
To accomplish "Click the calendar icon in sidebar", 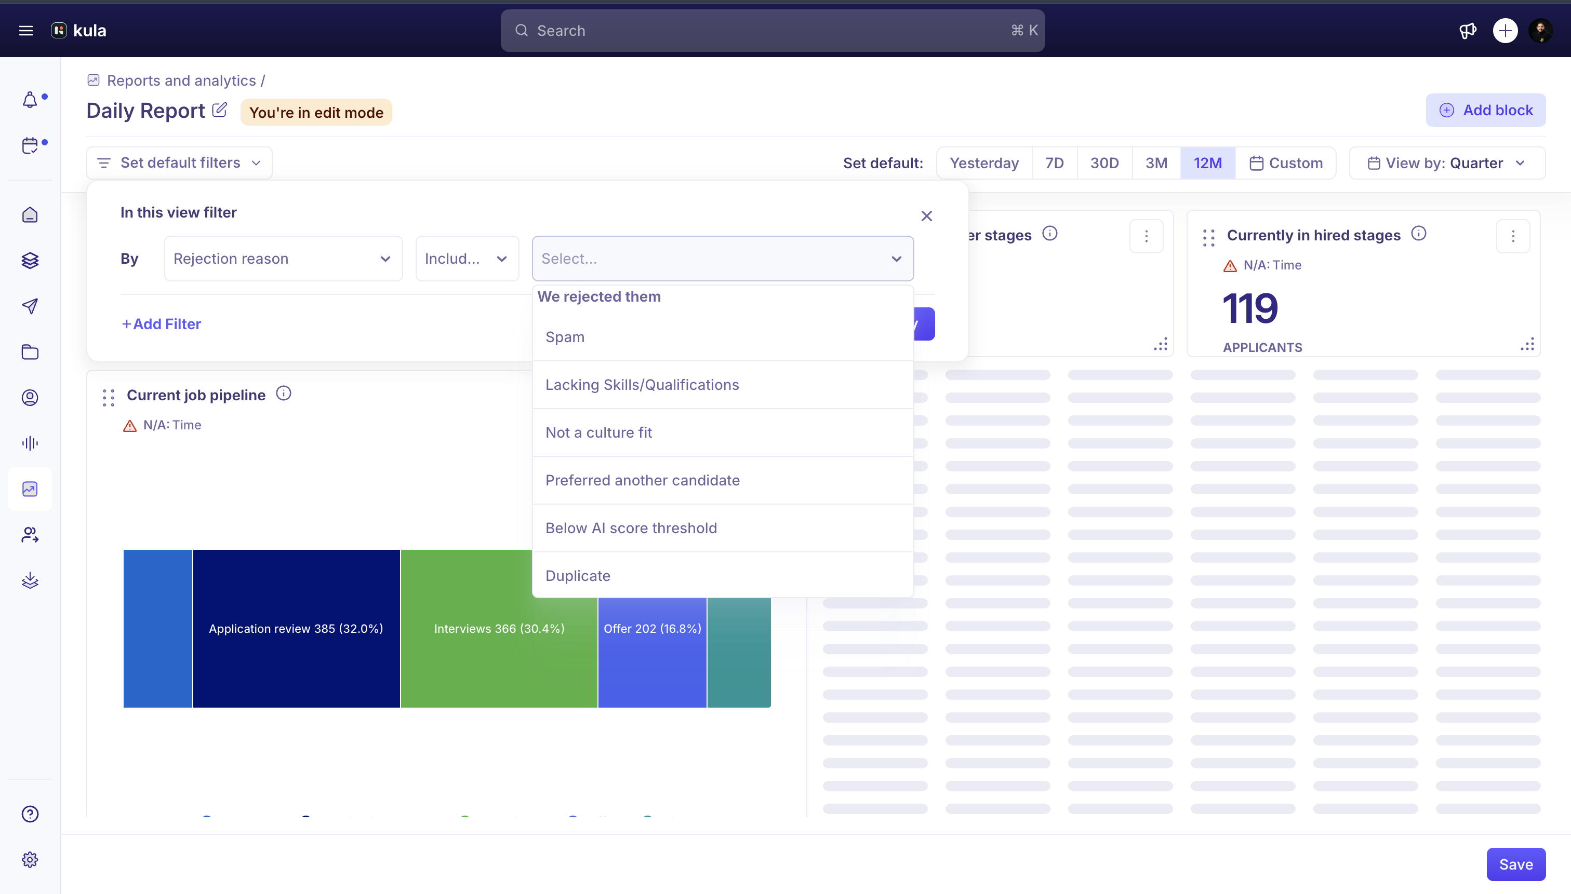I will [30, 145].
